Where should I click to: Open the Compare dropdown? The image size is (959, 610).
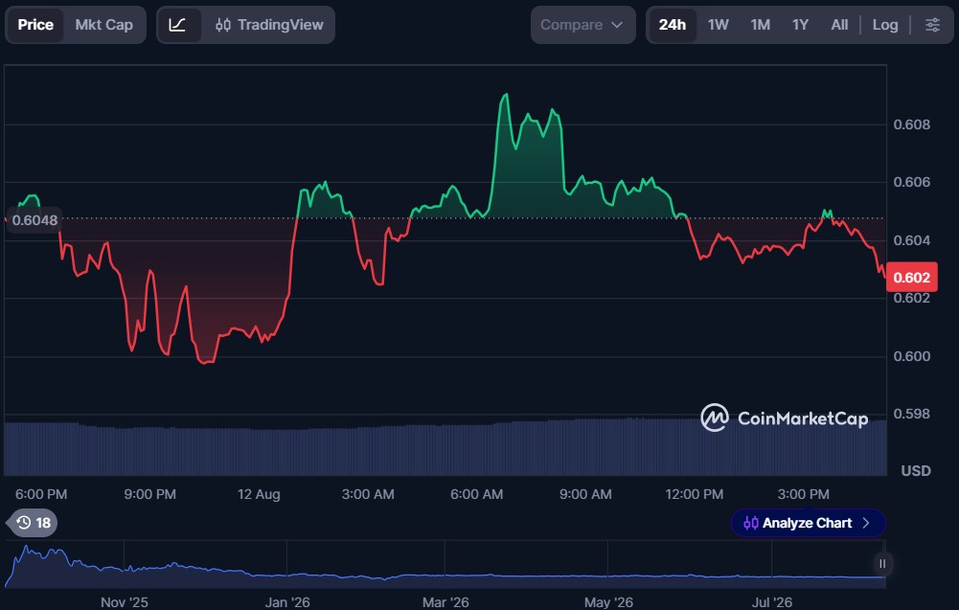coord(582,25)
